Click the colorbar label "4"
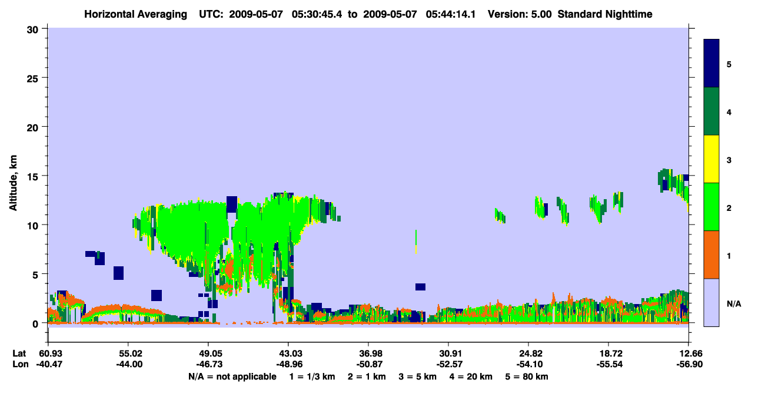The image size is (765, 393). coord(729,111)
